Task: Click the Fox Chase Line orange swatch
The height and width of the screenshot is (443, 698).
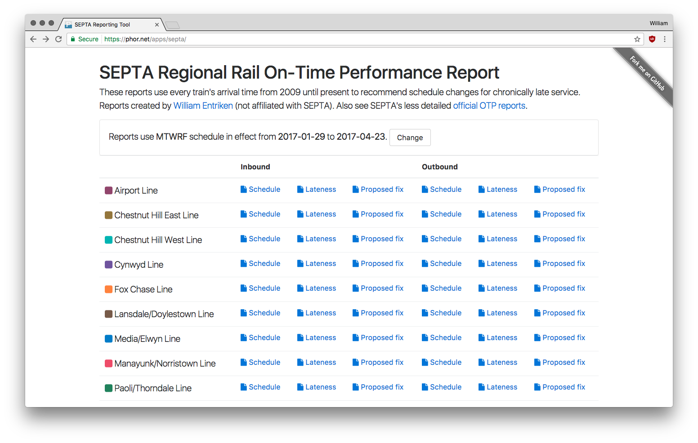Action: (x=108, y=289)
